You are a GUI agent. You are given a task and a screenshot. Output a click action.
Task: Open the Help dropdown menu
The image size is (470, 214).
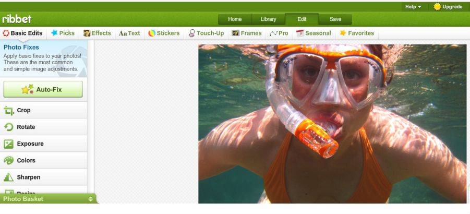(413, 7)
